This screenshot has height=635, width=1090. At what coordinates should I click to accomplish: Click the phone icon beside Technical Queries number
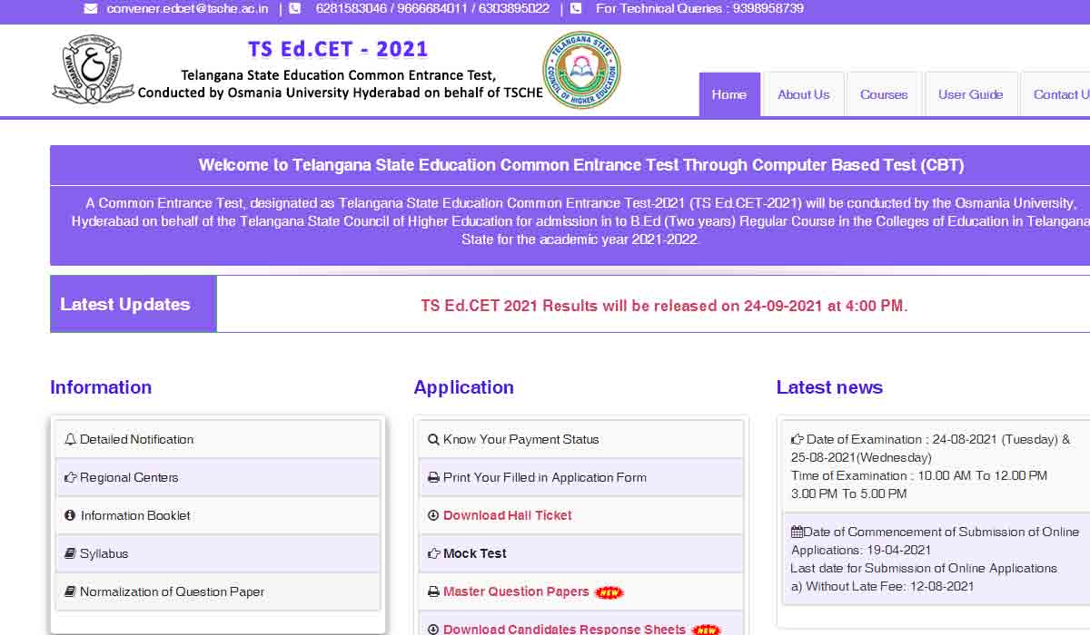pos(576,9)
